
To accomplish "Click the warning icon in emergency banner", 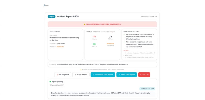I will coord(84,24).
